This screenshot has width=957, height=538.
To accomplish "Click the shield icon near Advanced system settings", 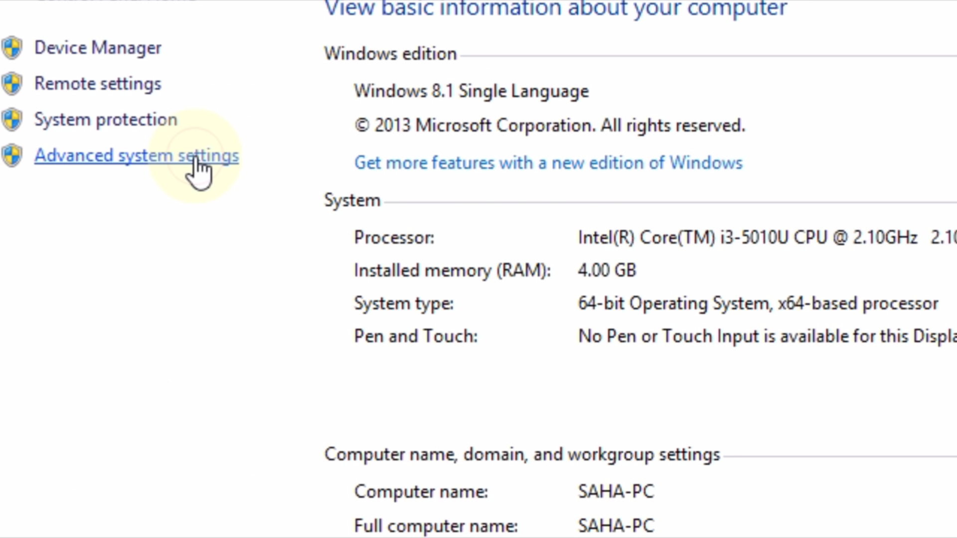I will click(x=12, y=155).
